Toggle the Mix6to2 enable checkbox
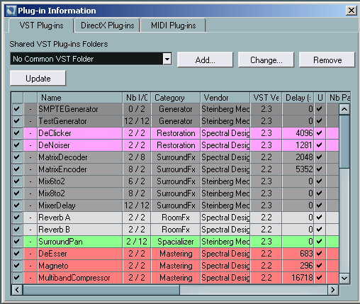The width and height of the screenshot is (360, 304). pos(17,181)
